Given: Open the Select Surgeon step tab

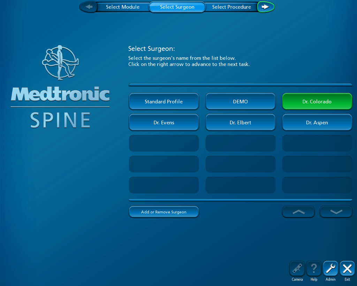Looking at the screenshot, I should pyautogui.click(x=177, y=7).
